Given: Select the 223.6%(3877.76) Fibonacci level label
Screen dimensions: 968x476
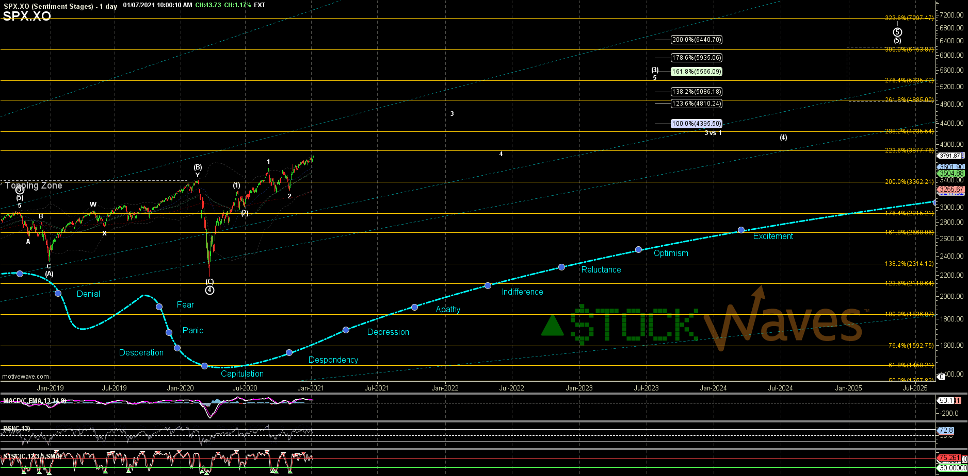Looking at the screenshot, I should [x=909, y=150].
